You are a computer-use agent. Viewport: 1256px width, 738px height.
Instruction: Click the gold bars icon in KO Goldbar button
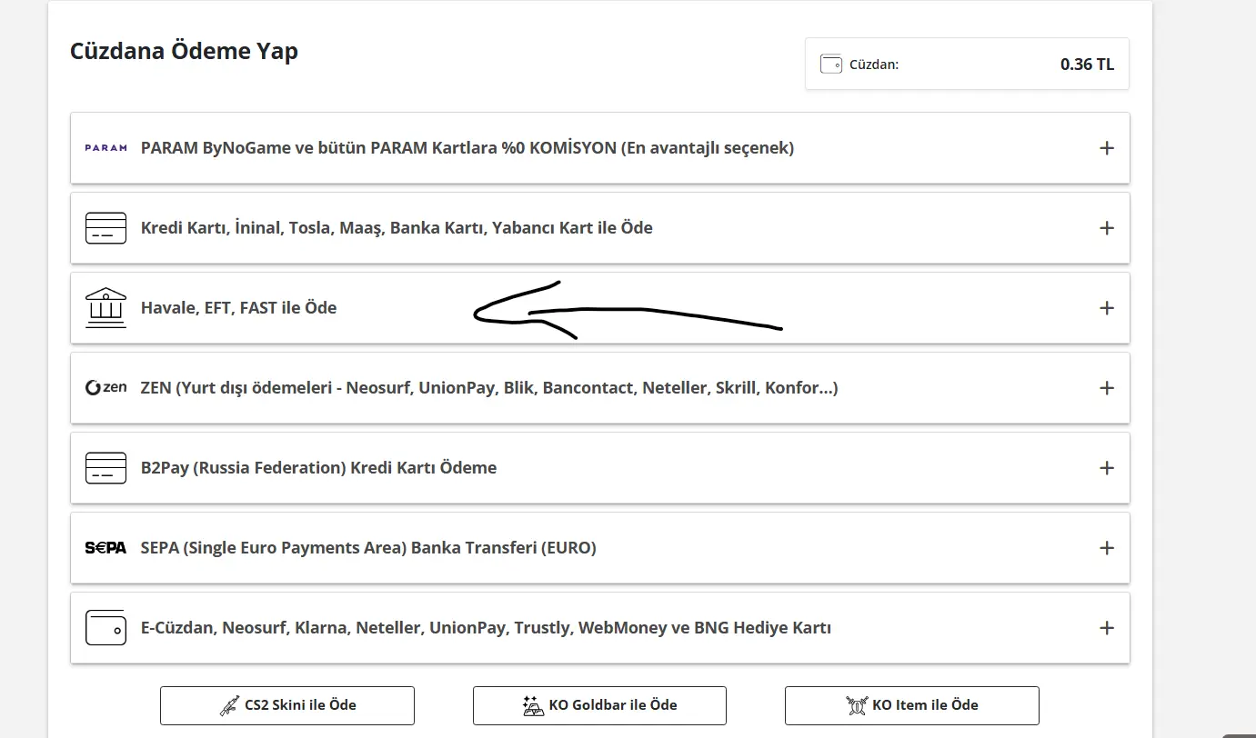point(533,705)
